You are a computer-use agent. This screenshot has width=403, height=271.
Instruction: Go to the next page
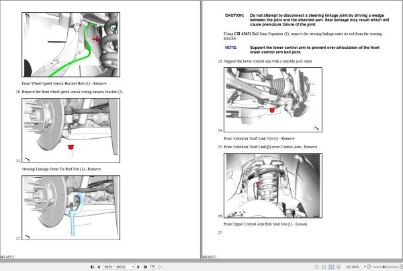[x=138, y=267]
